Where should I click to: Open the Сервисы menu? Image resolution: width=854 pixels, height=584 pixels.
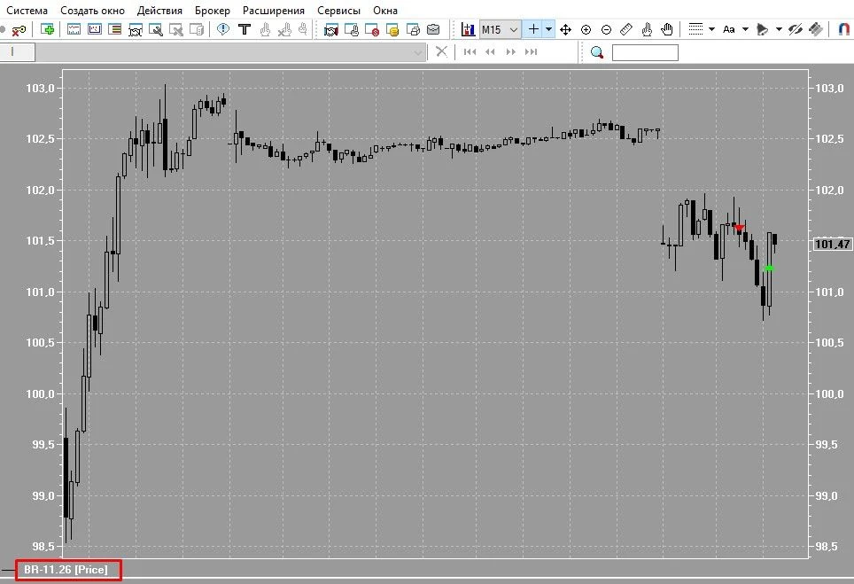coord(338,11)
